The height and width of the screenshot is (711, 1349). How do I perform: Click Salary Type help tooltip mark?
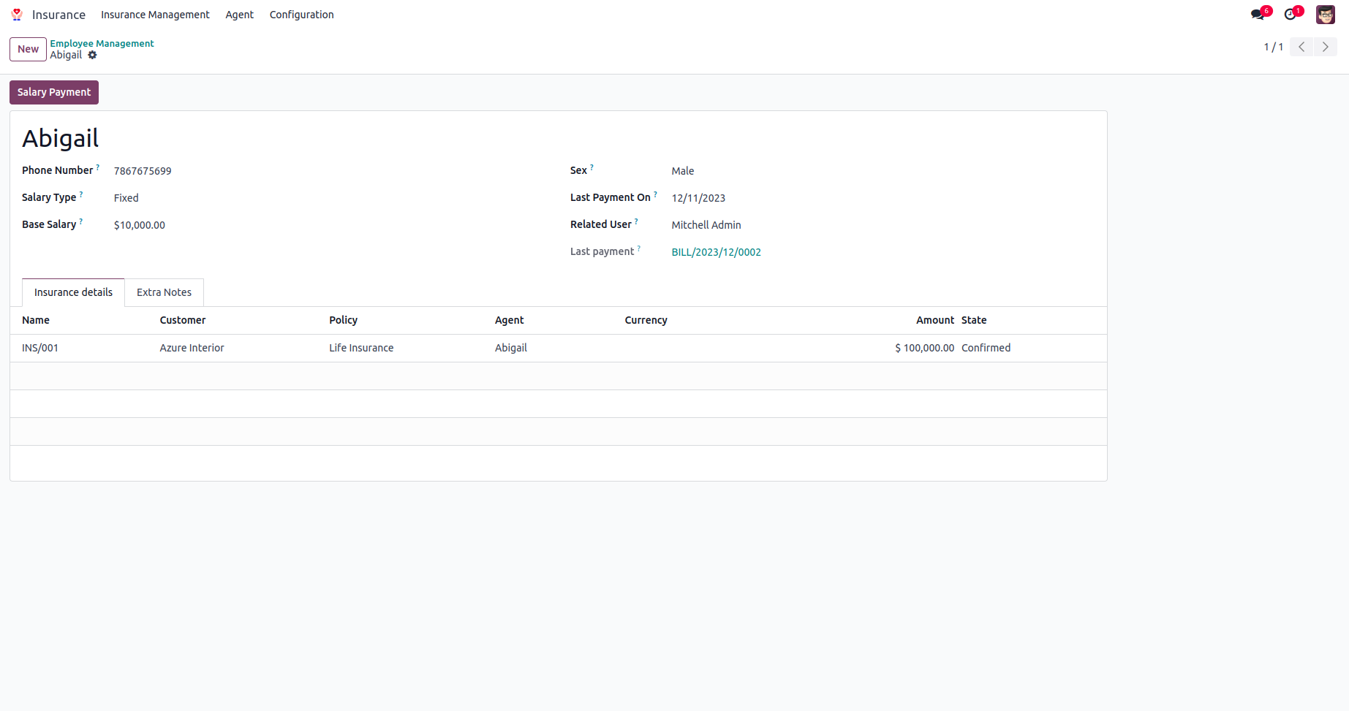[x=81, y=194]
